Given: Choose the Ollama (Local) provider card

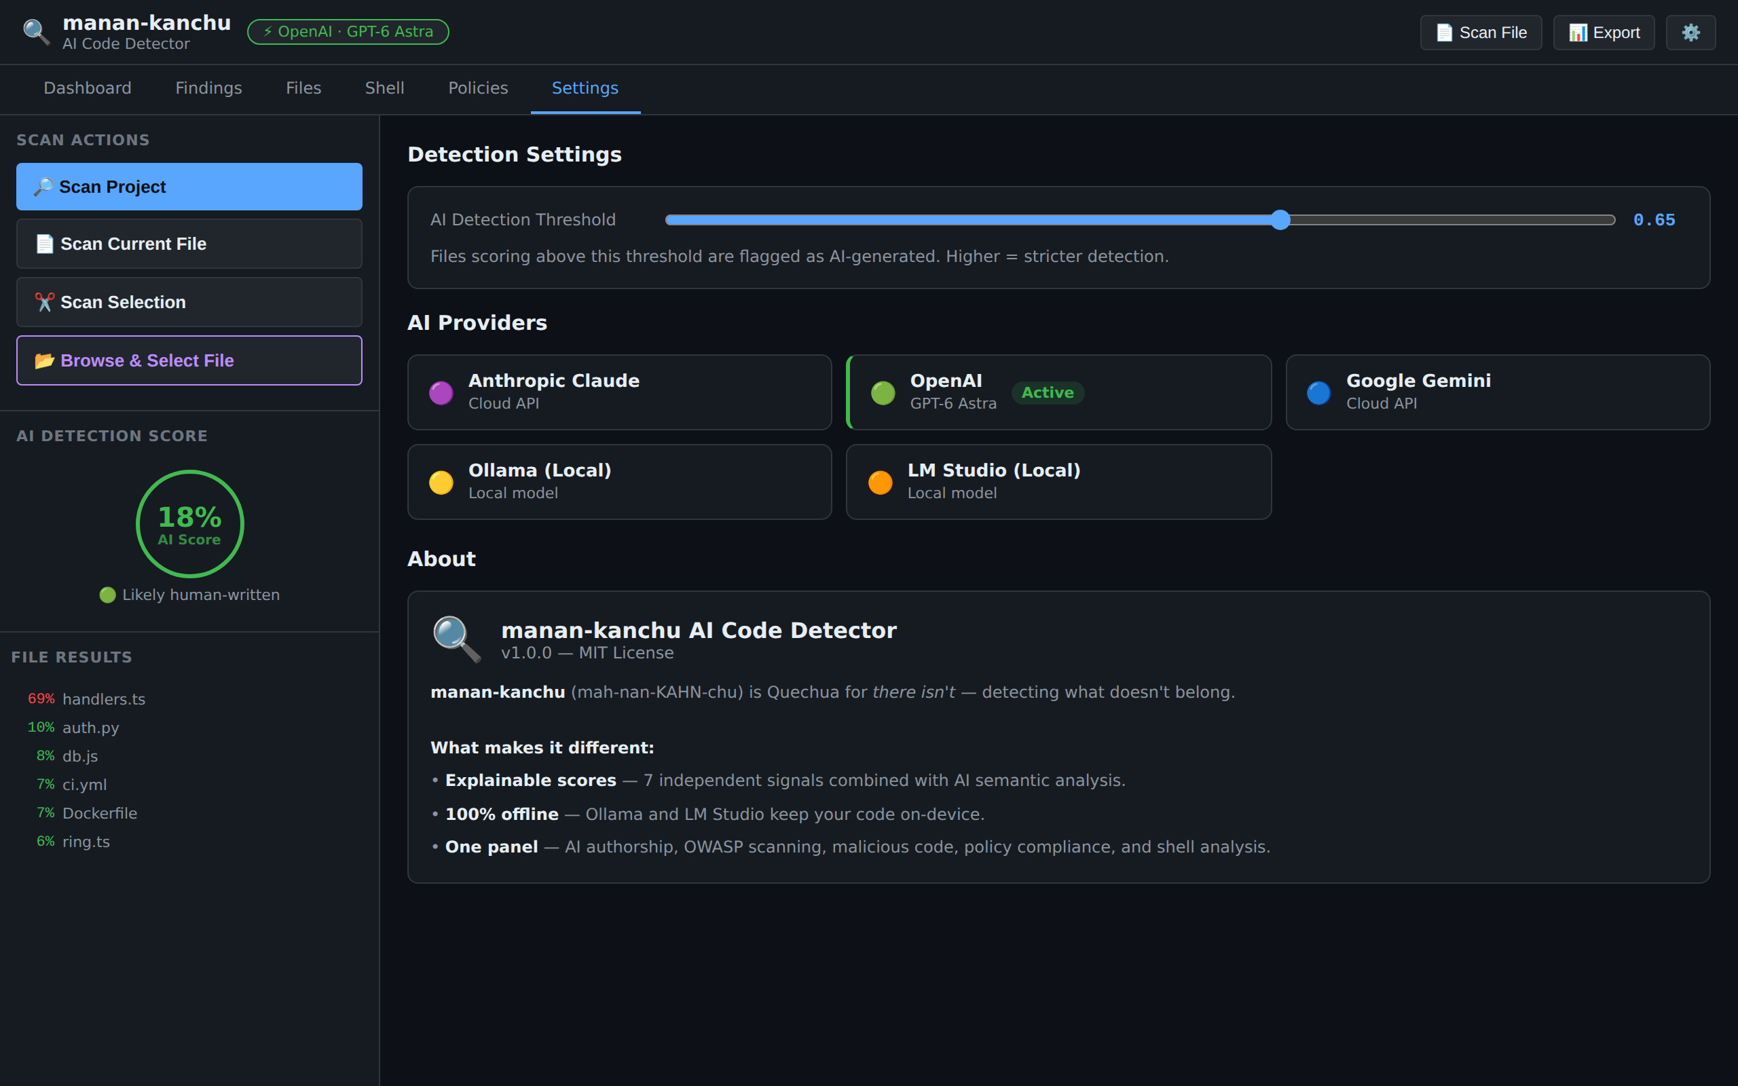Looking at the screenshot, I should (620, 482).
